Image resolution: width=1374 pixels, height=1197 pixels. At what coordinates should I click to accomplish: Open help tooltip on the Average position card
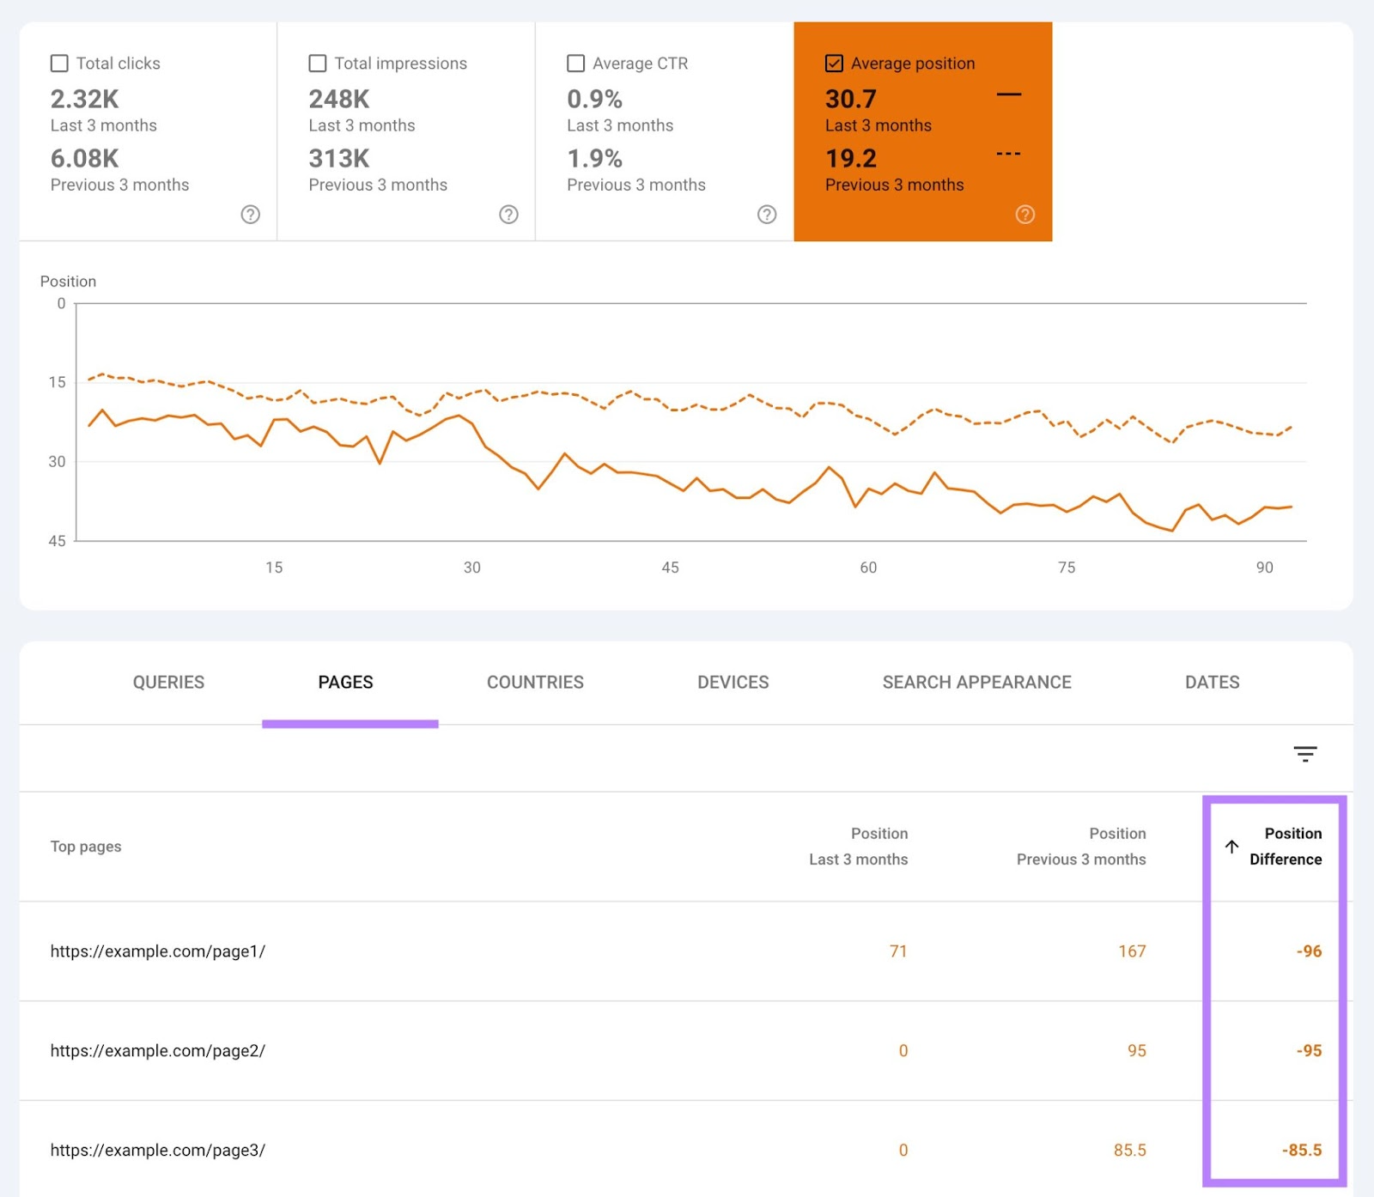(x=1025, y=215)
